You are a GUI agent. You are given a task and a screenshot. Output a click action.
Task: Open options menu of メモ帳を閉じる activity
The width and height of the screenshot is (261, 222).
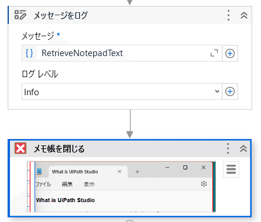coord(228,148)
